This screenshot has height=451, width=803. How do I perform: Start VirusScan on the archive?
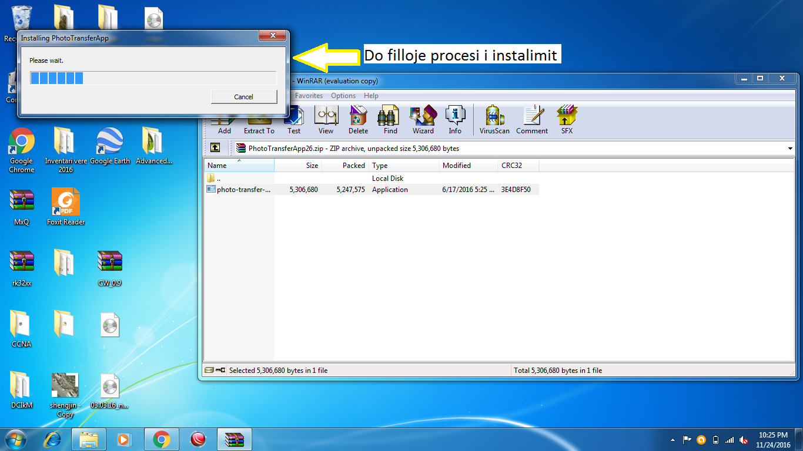494,120
